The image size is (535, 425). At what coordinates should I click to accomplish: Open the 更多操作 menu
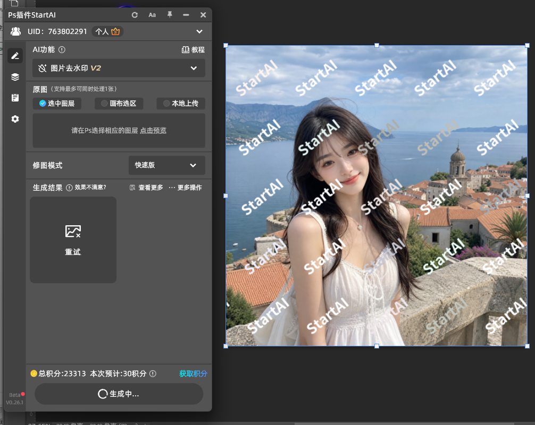(185, 188)
